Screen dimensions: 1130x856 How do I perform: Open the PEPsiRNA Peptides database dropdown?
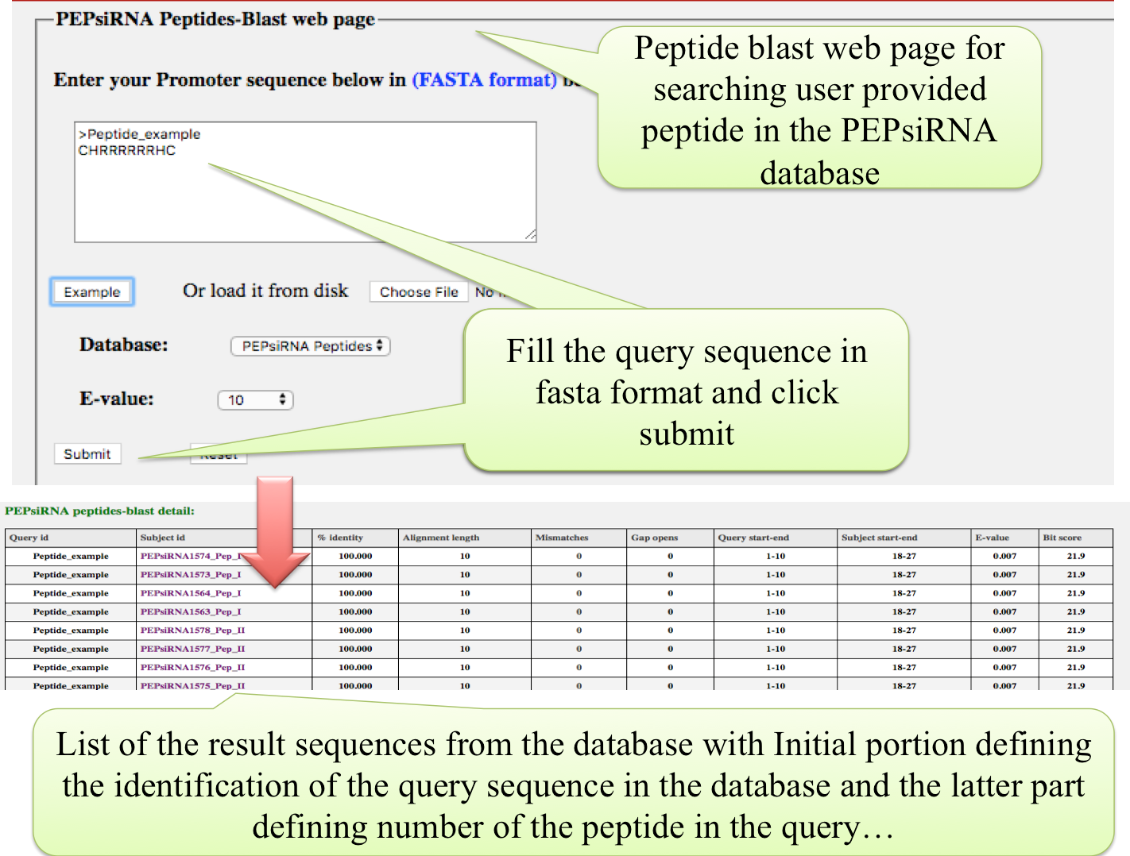coord(310,346)
